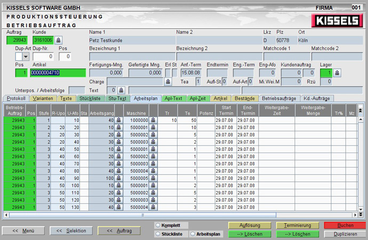
Task: Click the << Menü button
Action: tap(23, 231)
